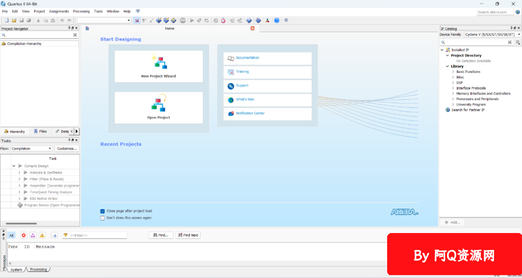Viewport: 522px width, 278px height.
Task: Expand the Analysis & Synthesis task
Action: click(19, 173)
